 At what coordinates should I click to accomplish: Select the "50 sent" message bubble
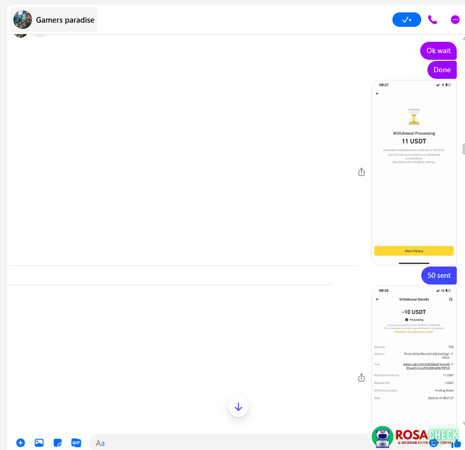click(x=439, y=275)
